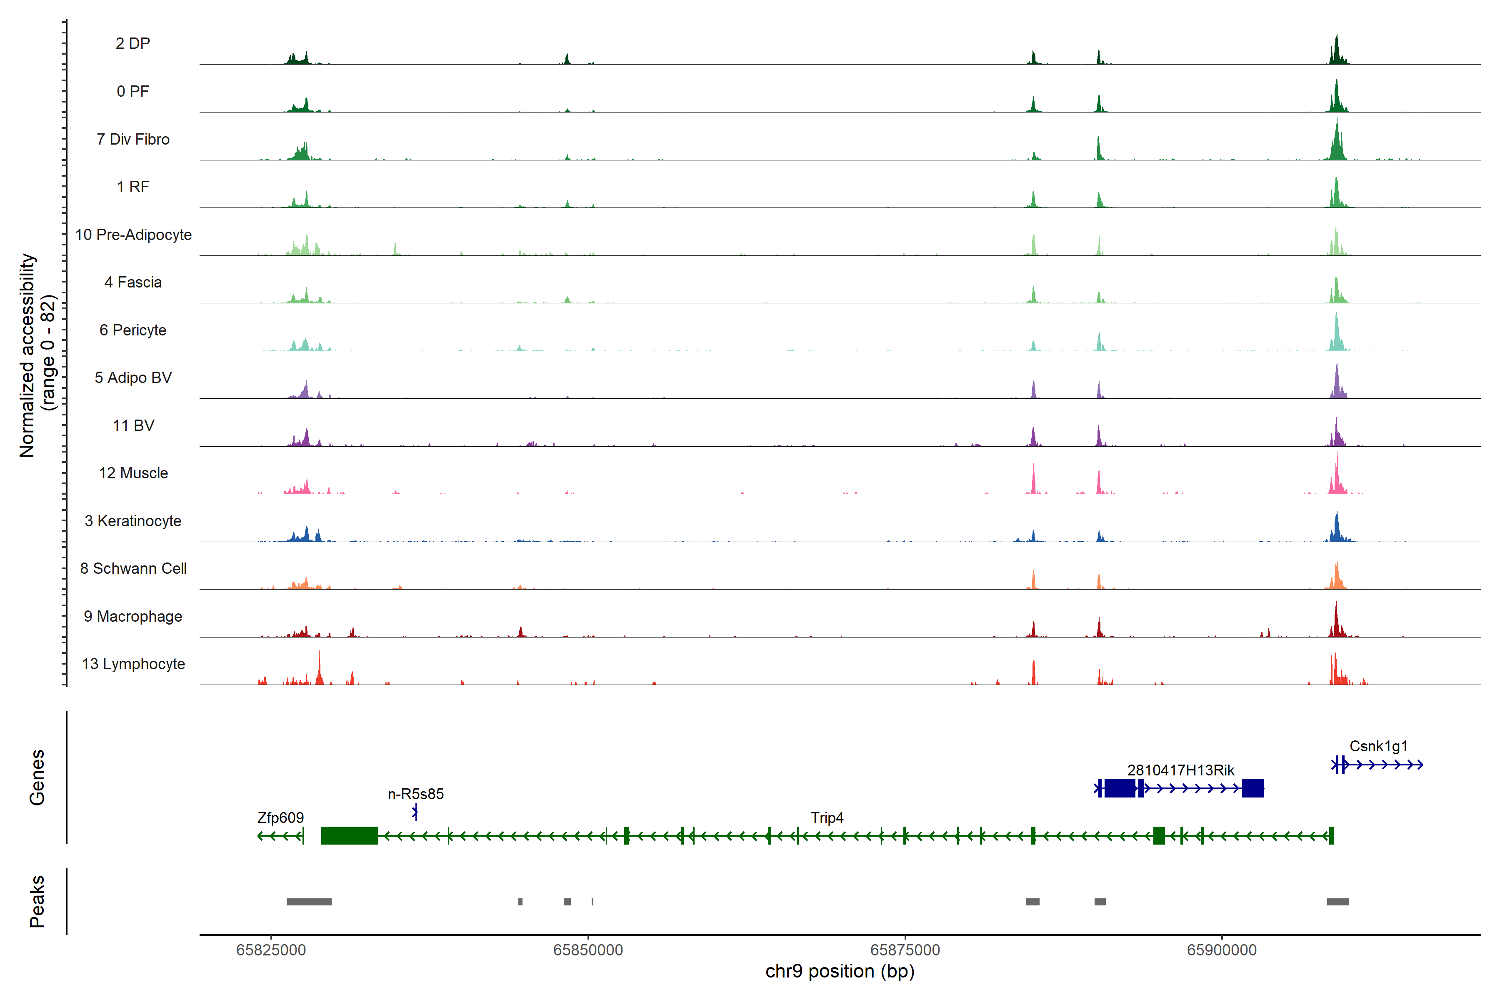
Task: Click the 3 Keratinocyte track label
Action: click(133, 521)
